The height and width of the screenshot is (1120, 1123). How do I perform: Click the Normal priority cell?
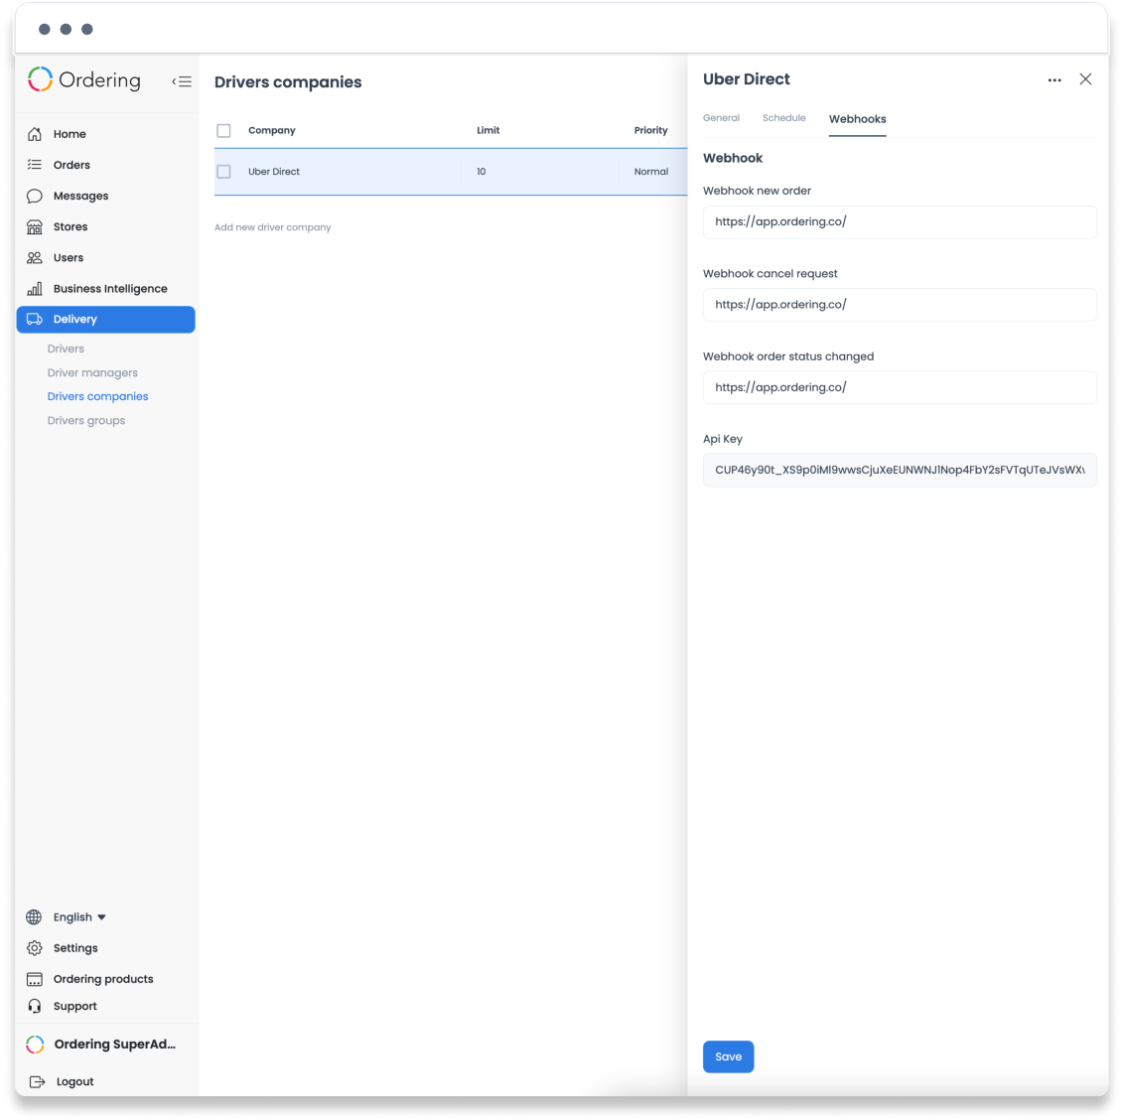coord(651,172)
